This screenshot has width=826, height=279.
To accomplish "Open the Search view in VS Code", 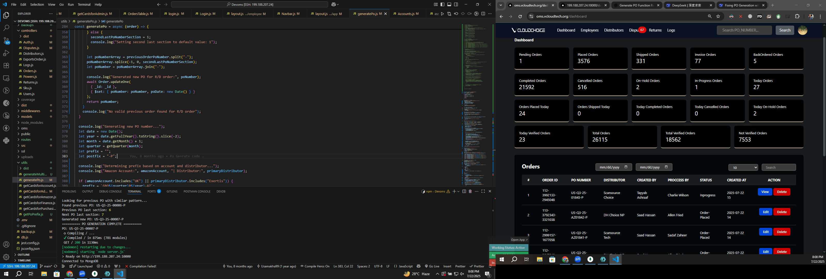I will [x=6, y=28].
